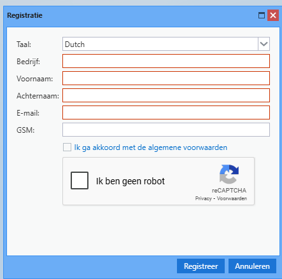The width and height of the screenshot is (282, 279).
Task: Focus the Bedrijf input field
Action: 166,61
